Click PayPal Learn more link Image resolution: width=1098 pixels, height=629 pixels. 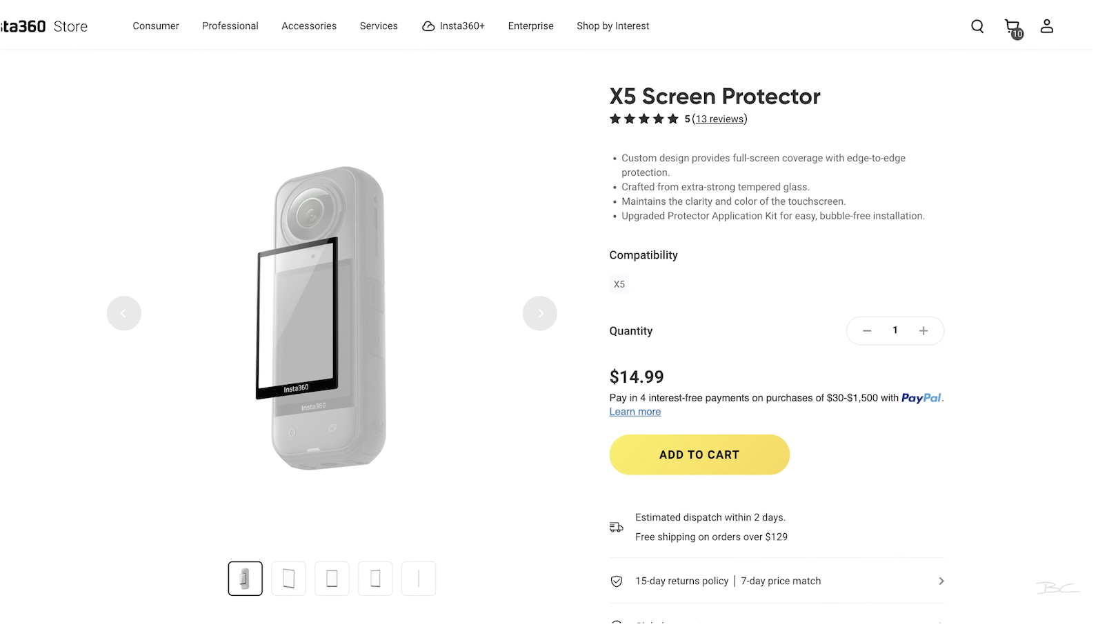point(635,412)
